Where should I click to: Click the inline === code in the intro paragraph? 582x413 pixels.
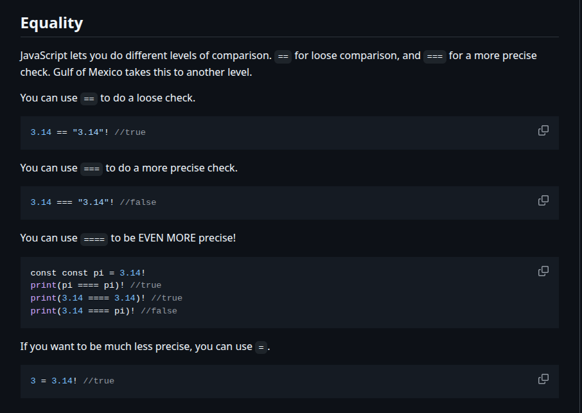tap(435, 57)
